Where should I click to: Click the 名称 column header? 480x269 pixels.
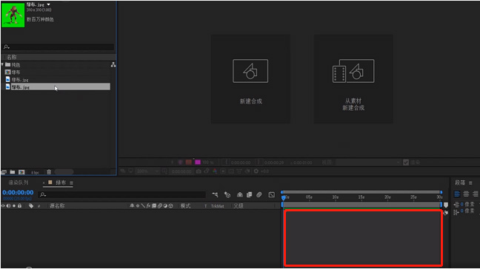point(12,57)
